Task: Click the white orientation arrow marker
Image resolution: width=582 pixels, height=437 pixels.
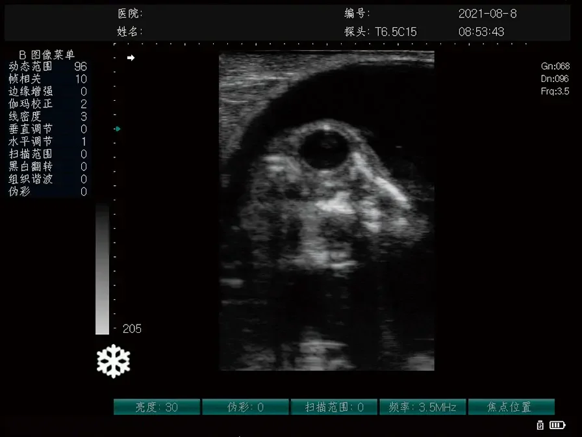Action: point(131,58)
